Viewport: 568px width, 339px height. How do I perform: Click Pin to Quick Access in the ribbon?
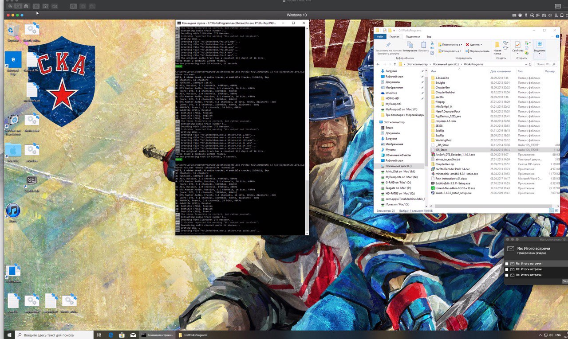(388, 49)
